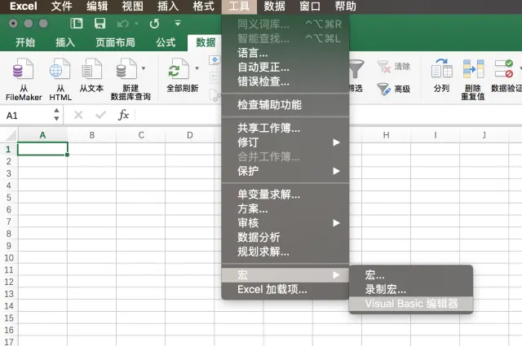Click the workbook layout icon beside save
The image size is (522, 346).
tap(77, 24)
